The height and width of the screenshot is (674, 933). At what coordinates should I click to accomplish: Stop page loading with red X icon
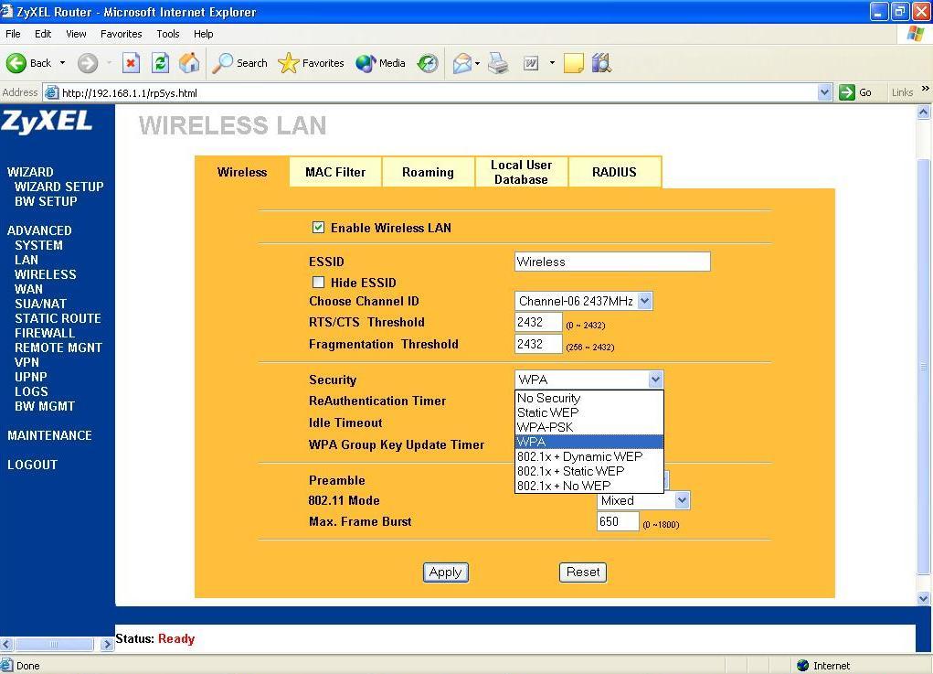131,62
